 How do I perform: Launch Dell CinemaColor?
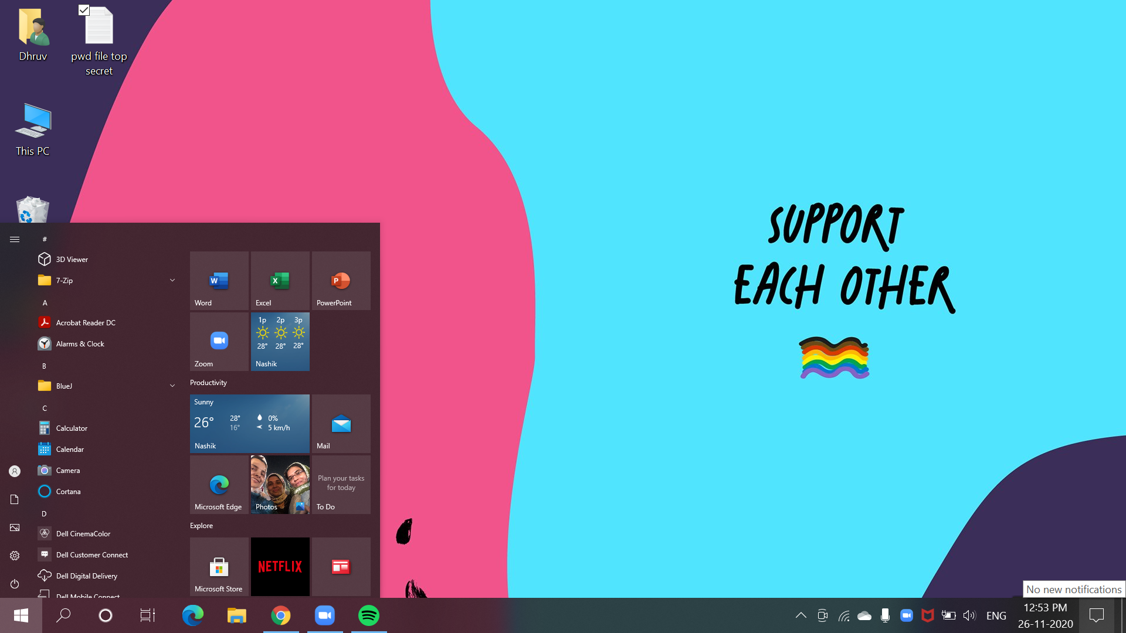click(x=107, y=533)
